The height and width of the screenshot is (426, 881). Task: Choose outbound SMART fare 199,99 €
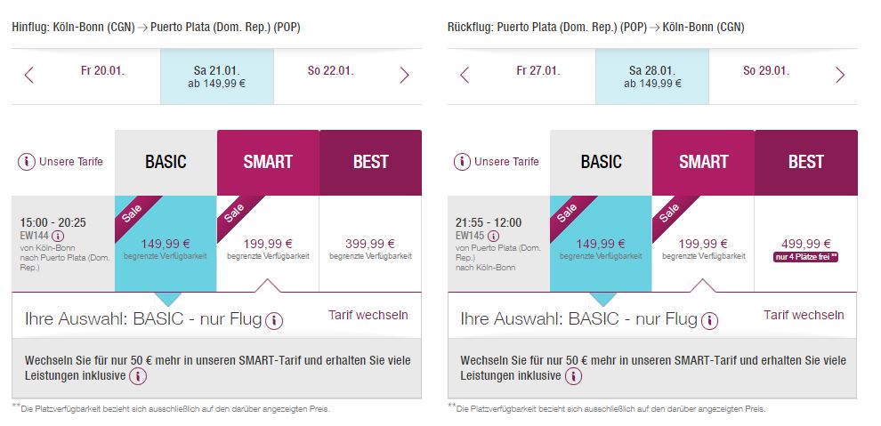coord(268,245)
